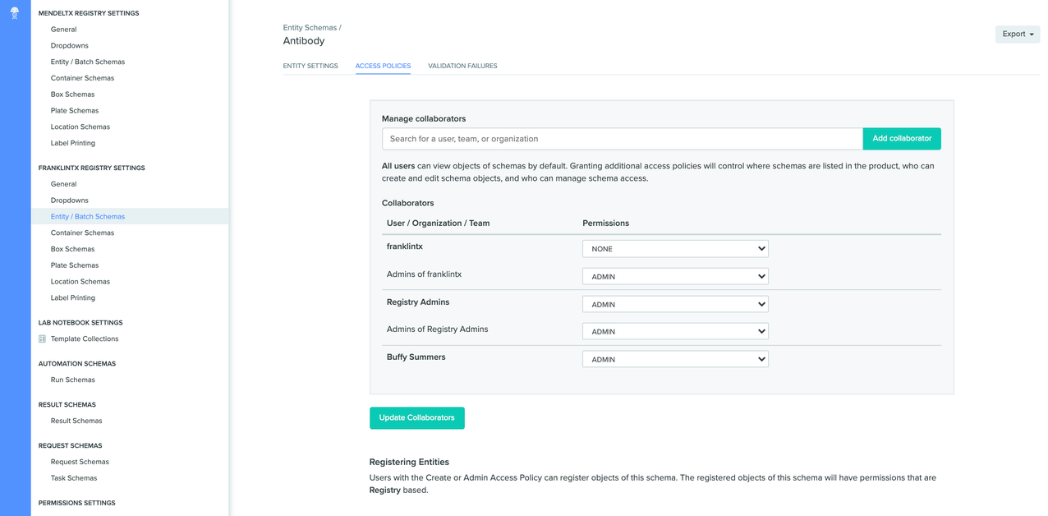Open permissions dropdown for franklintx
The height and width of the screenshot is (516, 1048).
[x=674, y=249]
